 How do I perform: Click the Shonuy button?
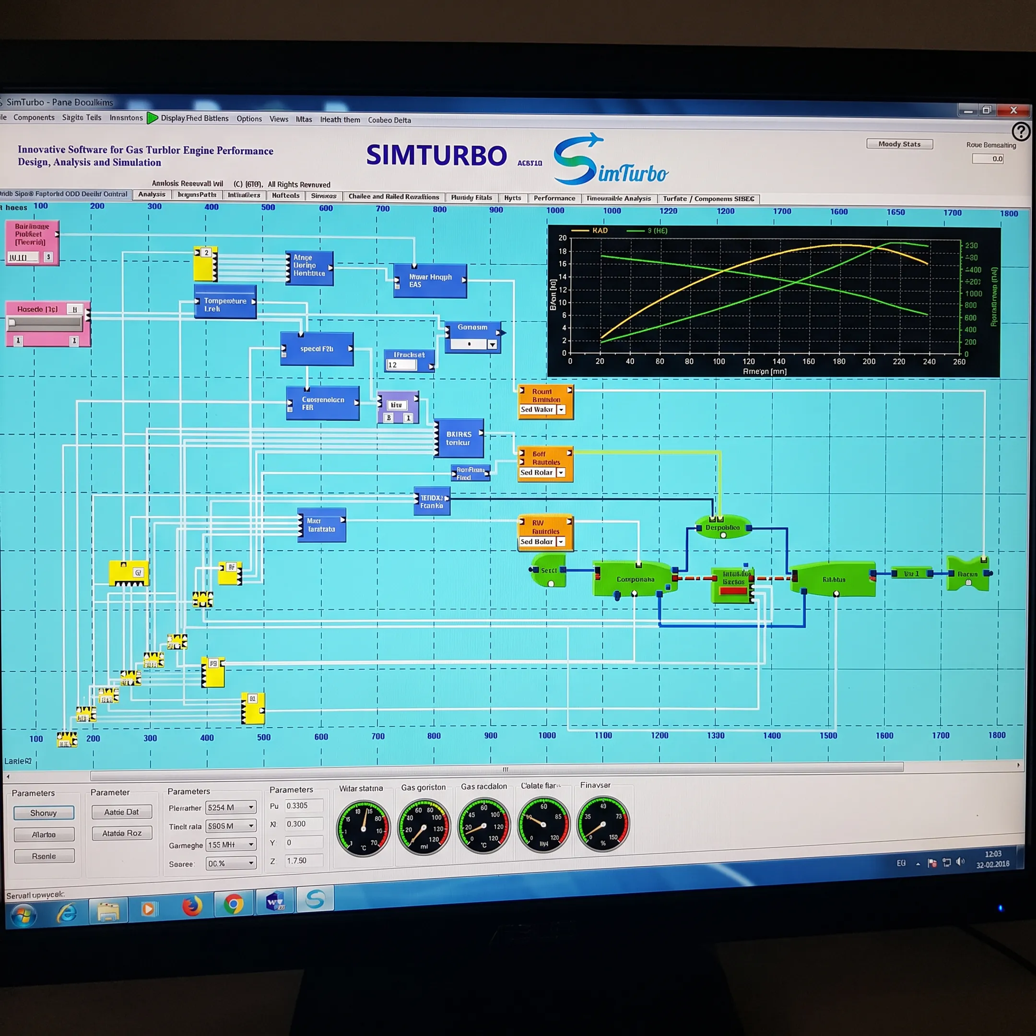click(44, 813)
